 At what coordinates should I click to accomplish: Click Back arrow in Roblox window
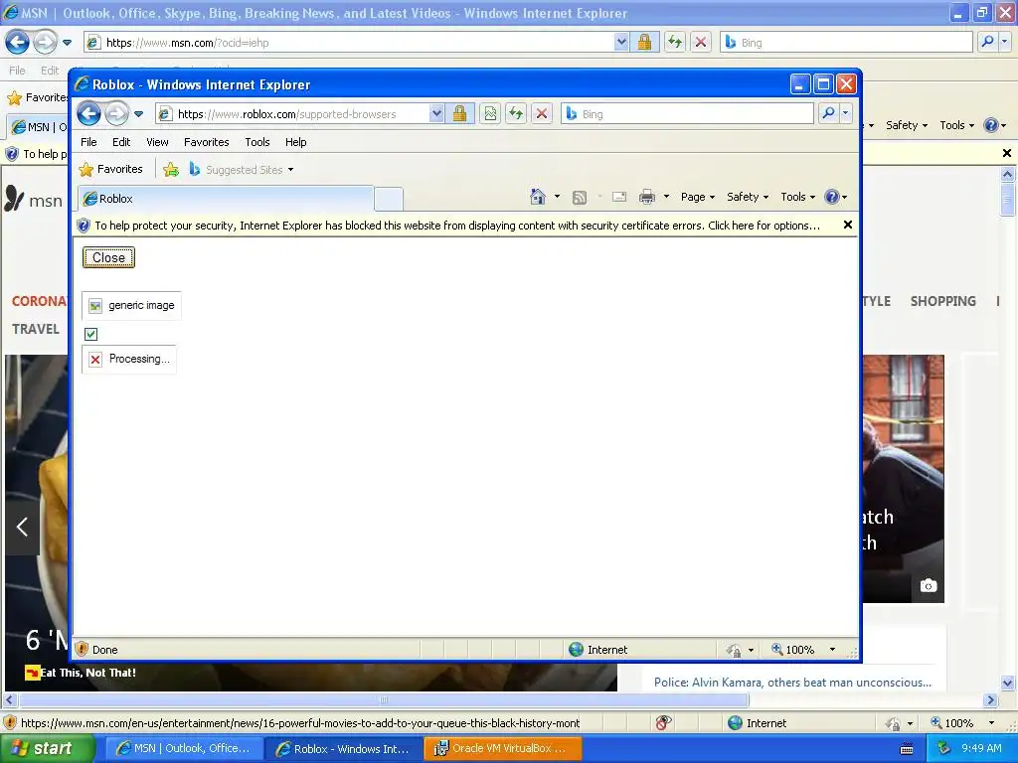(88, 114)
